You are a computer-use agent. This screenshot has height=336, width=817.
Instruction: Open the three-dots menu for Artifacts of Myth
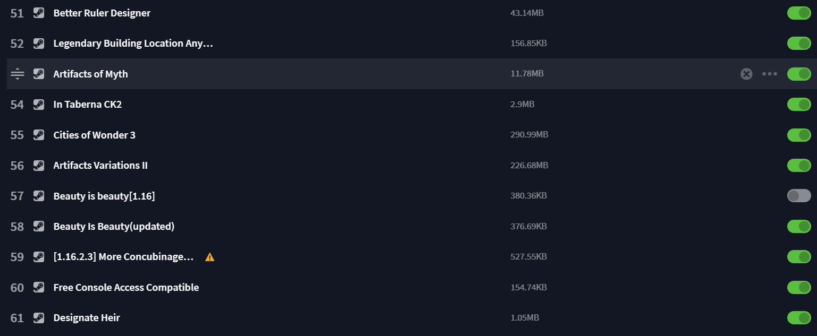tap(770, 74)
